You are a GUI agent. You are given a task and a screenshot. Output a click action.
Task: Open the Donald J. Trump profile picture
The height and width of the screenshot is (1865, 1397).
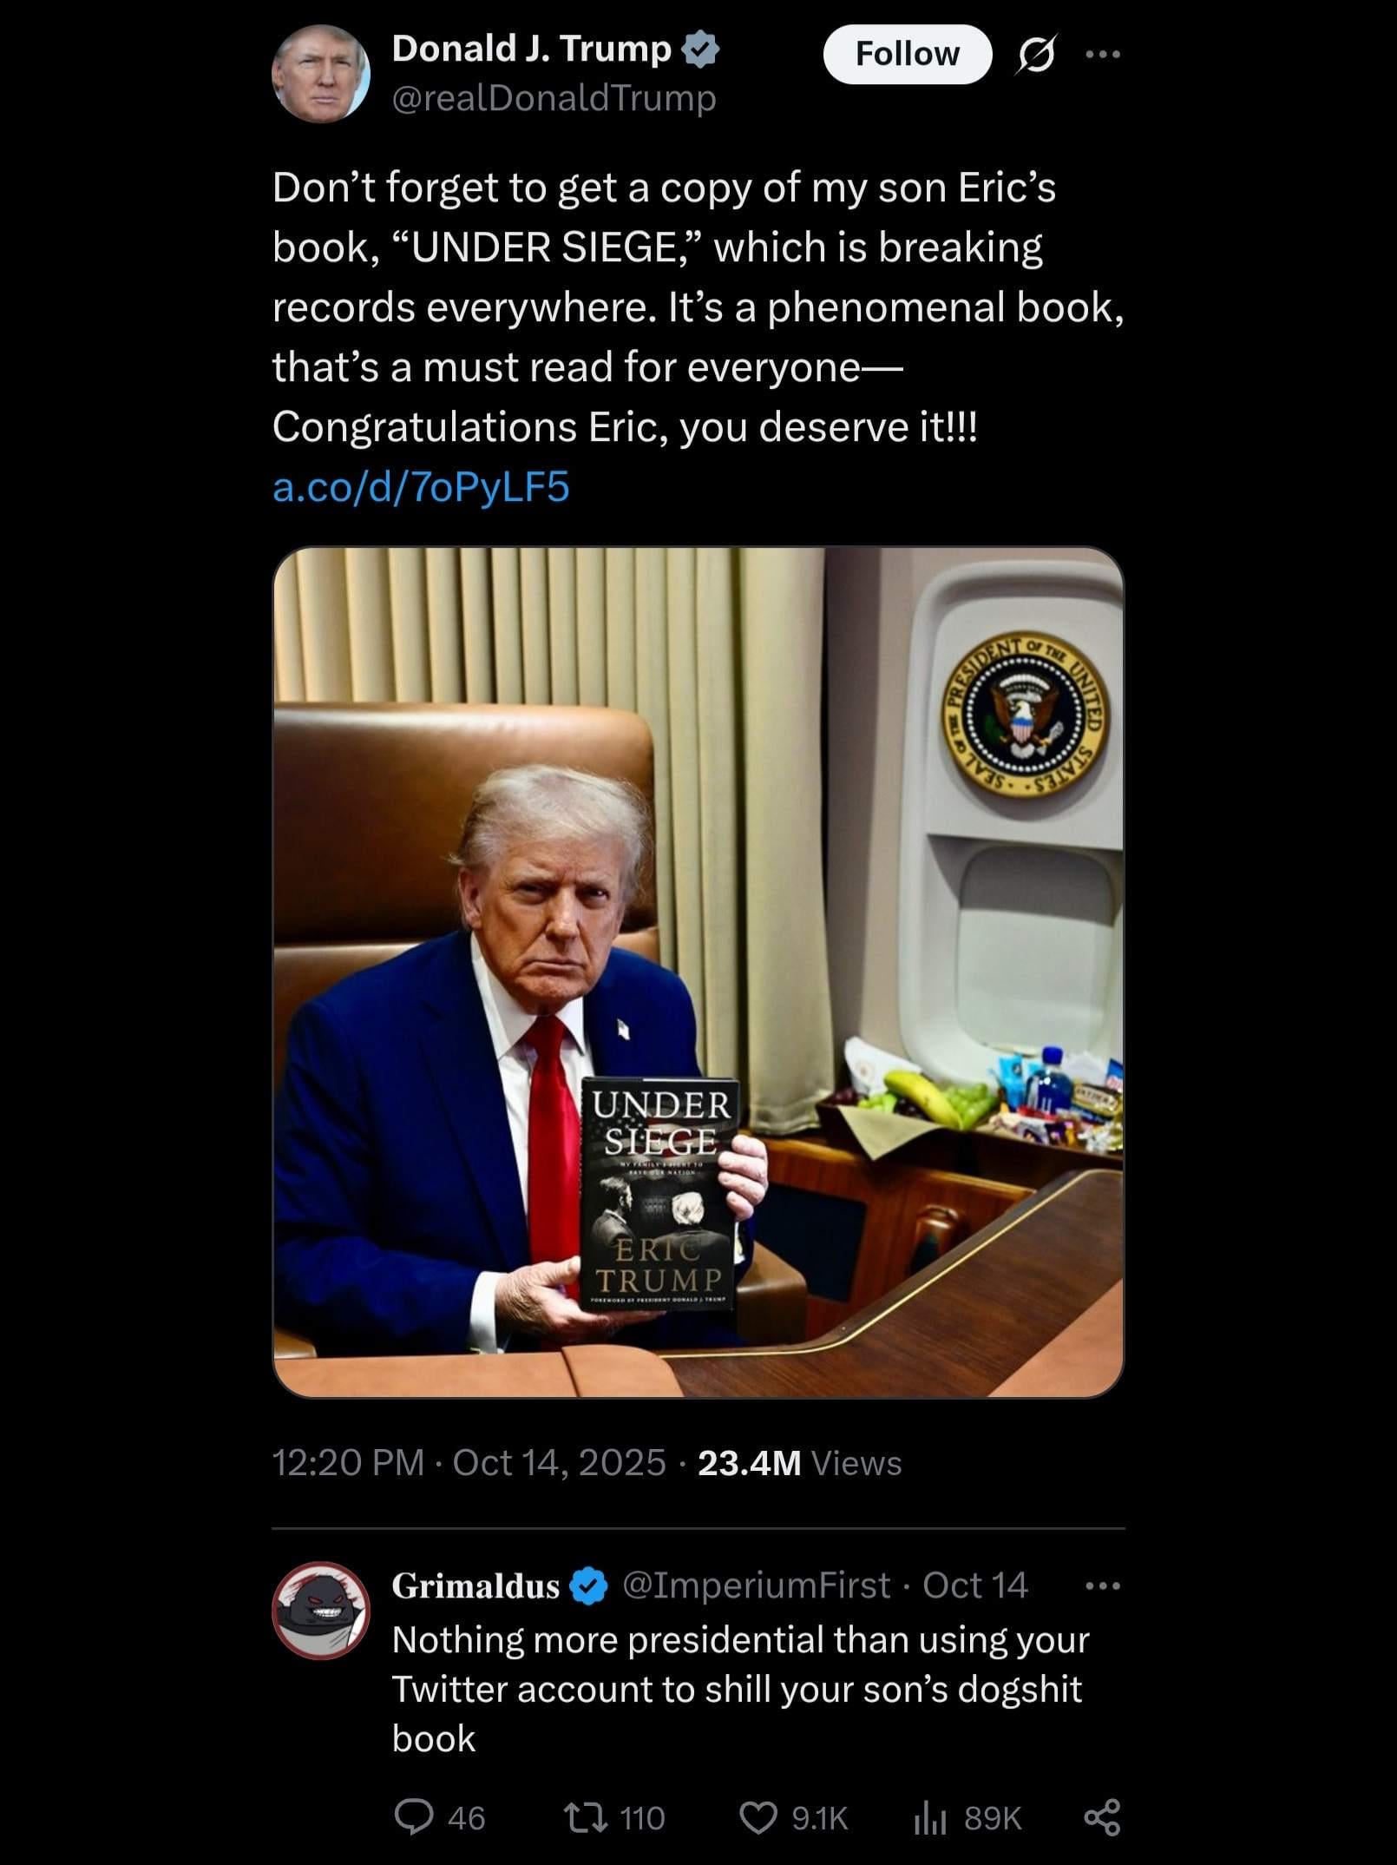click(x=321, y=73)
